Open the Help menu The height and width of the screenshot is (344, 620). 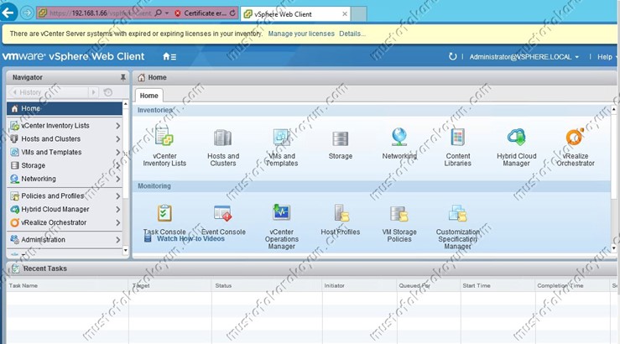pyautogui.click(x=605, y=57)
